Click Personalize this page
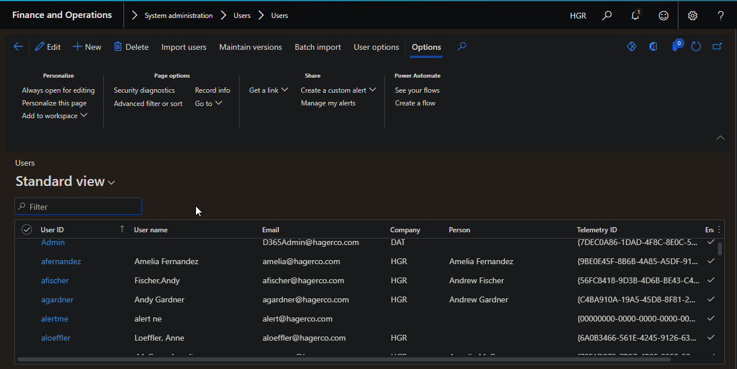Viewport: 737px width, 369px height. pos(55,103)
